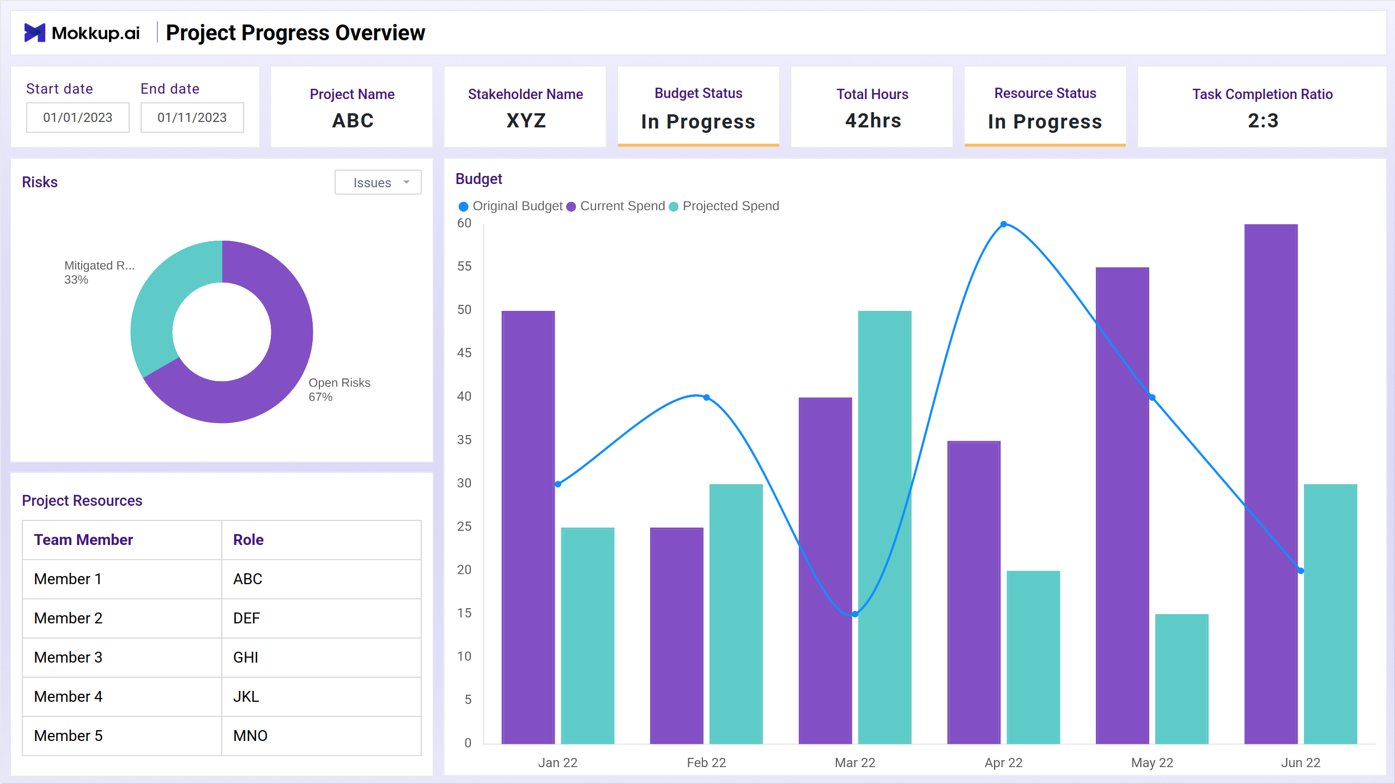Click the Mitigated R... 33% label
Image resolution: width=1395 pixels, height=784 pixels.
(99, 272)
